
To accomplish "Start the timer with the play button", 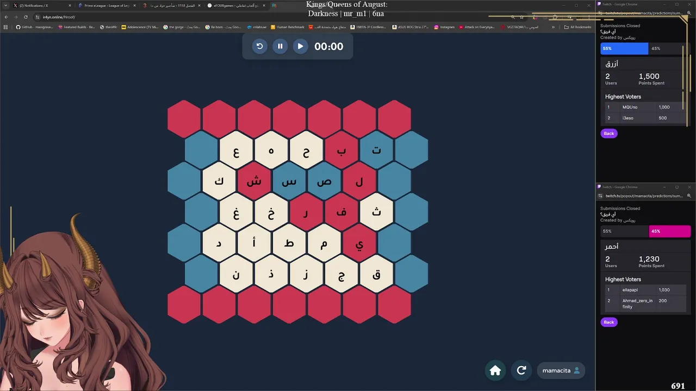I will [x=300, y=46].
